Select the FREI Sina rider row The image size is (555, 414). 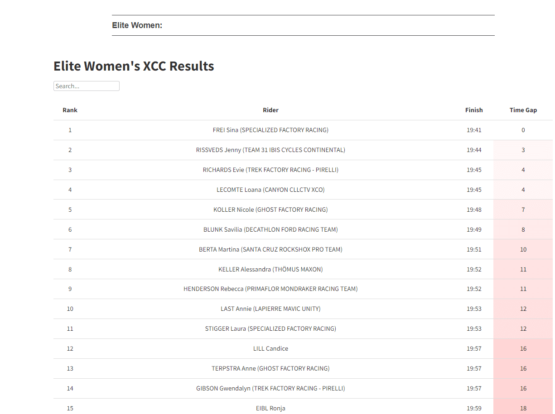(303, 130)
